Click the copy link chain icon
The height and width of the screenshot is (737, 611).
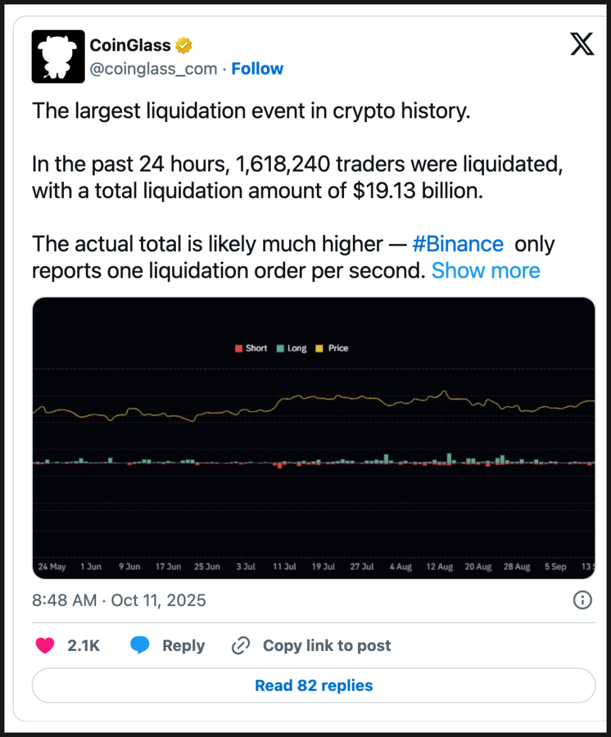(x=241, y=645)
